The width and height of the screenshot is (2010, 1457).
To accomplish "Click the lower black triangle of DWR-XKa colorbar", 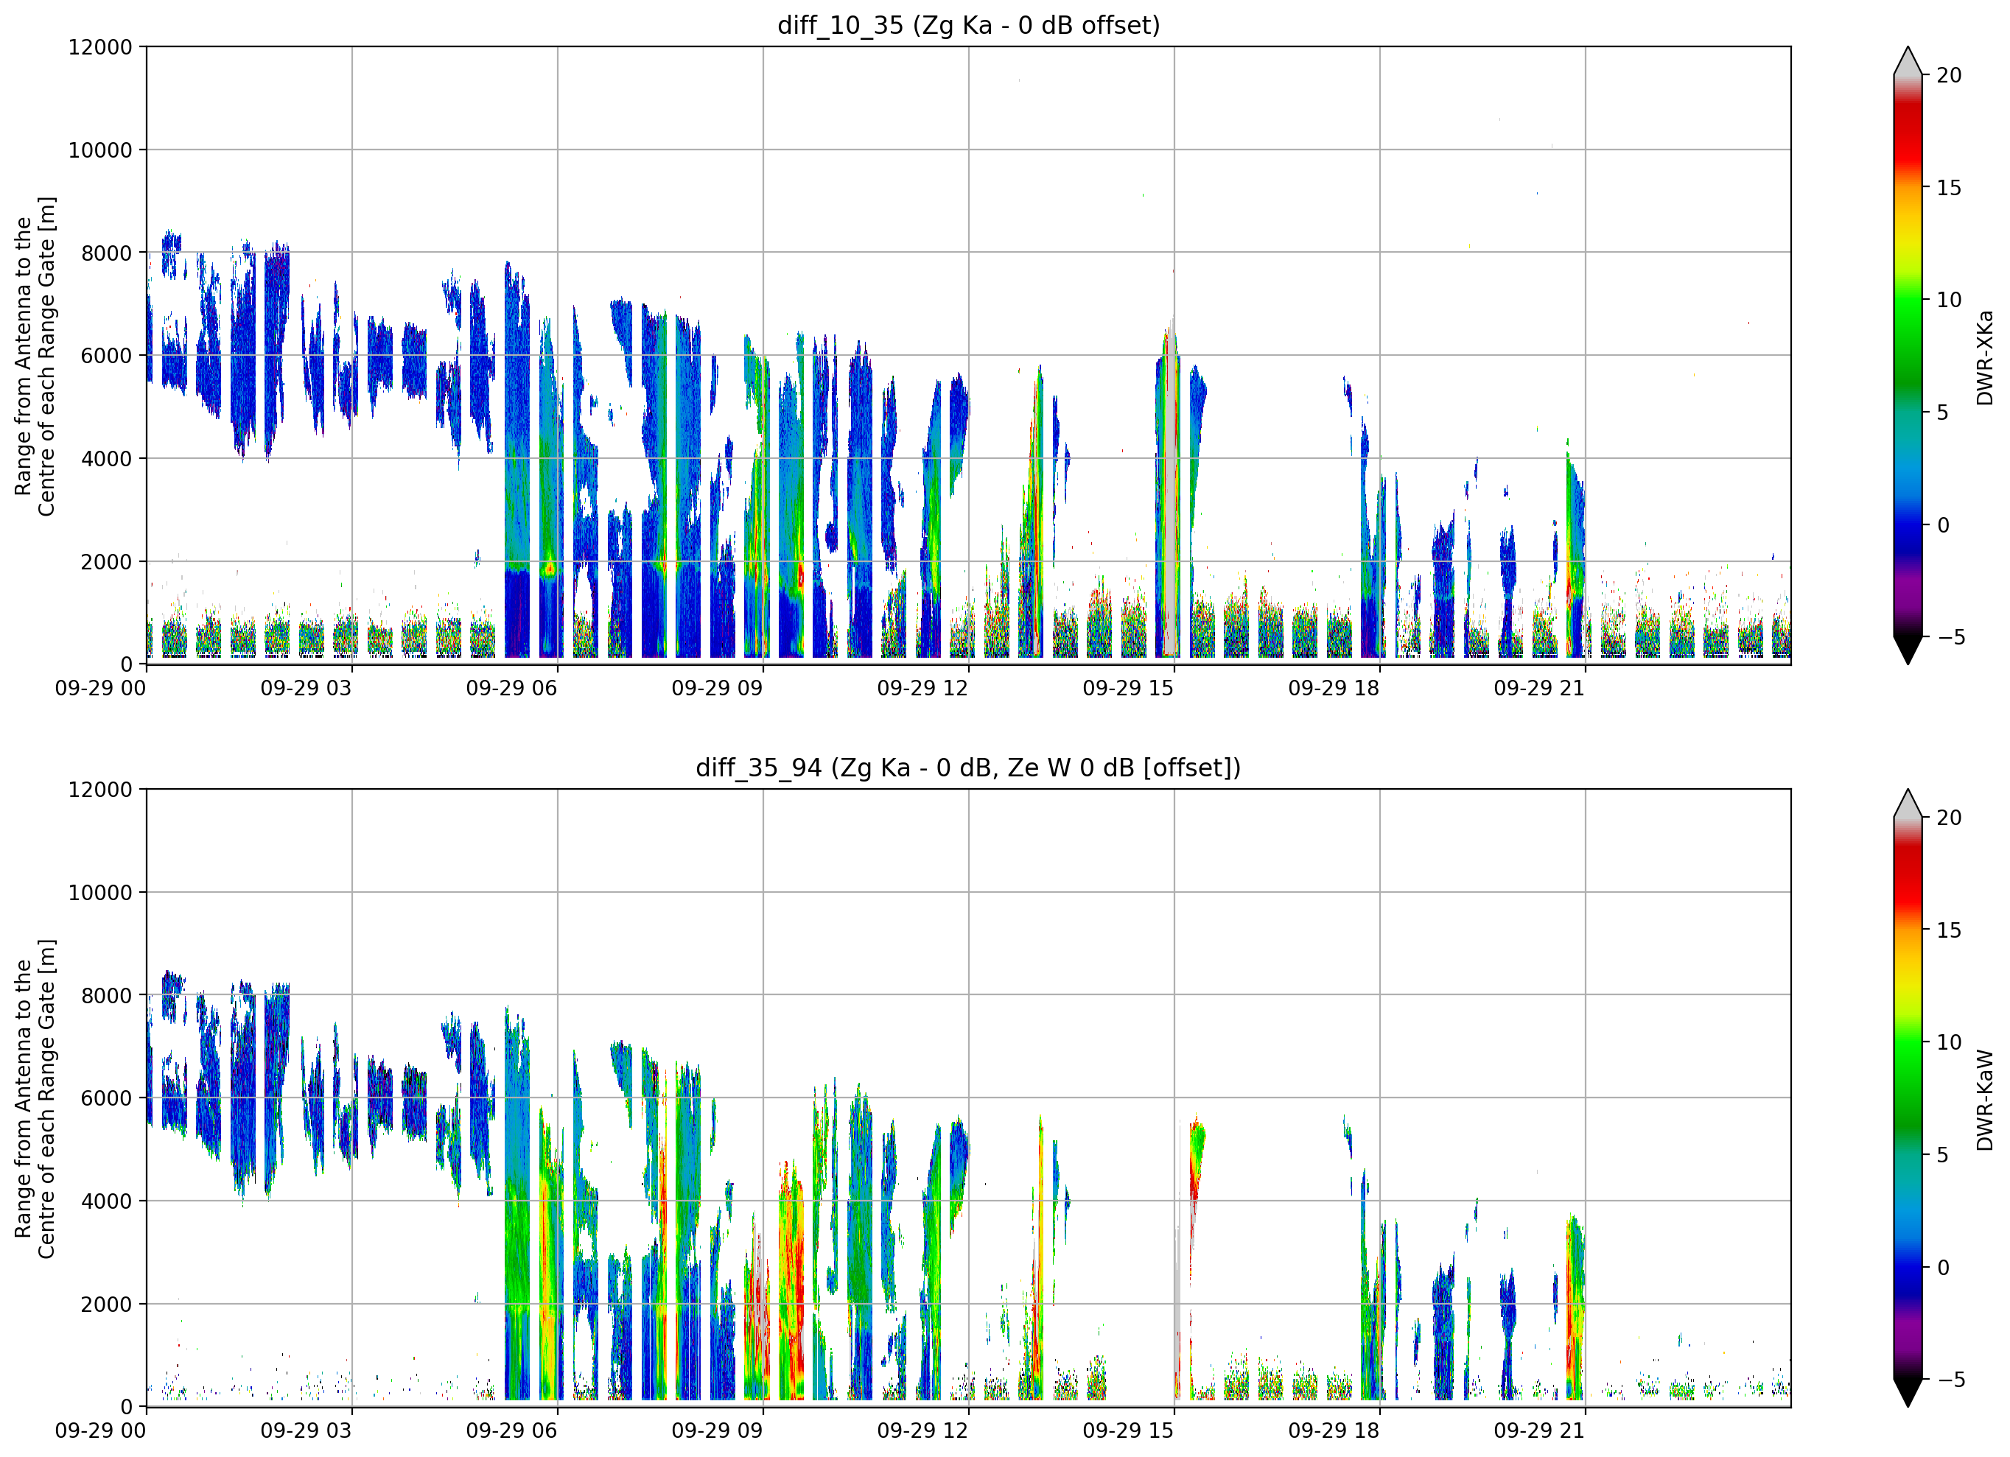I will tap(1907, 650).
